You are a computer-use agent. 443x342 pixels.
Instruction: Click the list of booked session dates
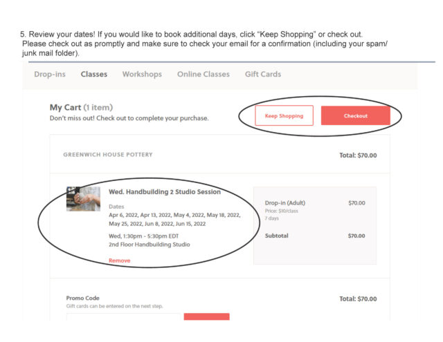174,219
